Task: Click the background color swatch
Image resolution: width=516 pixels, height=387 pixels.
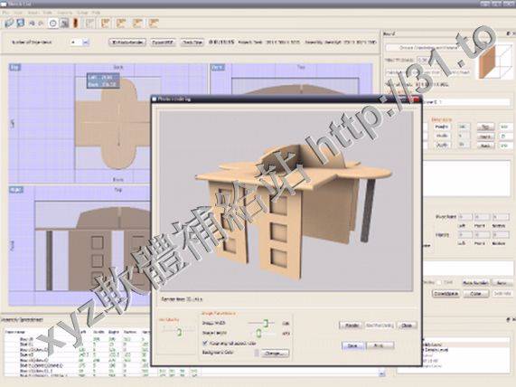Action: 257,353
